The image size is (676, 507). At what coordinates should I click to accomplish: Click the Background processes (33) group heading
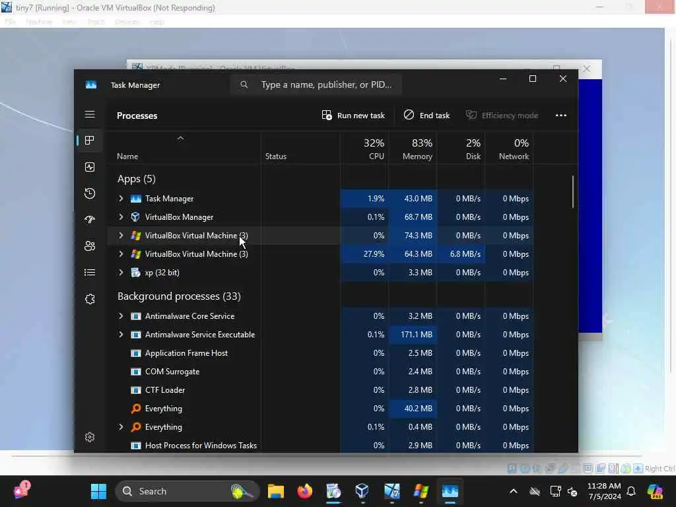(x=179, y=296)
